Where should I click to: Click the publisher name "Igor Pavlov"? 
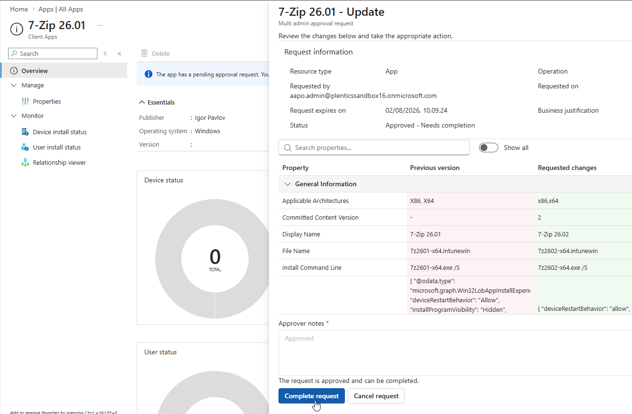pyautogui.click(x=210, y=117)
